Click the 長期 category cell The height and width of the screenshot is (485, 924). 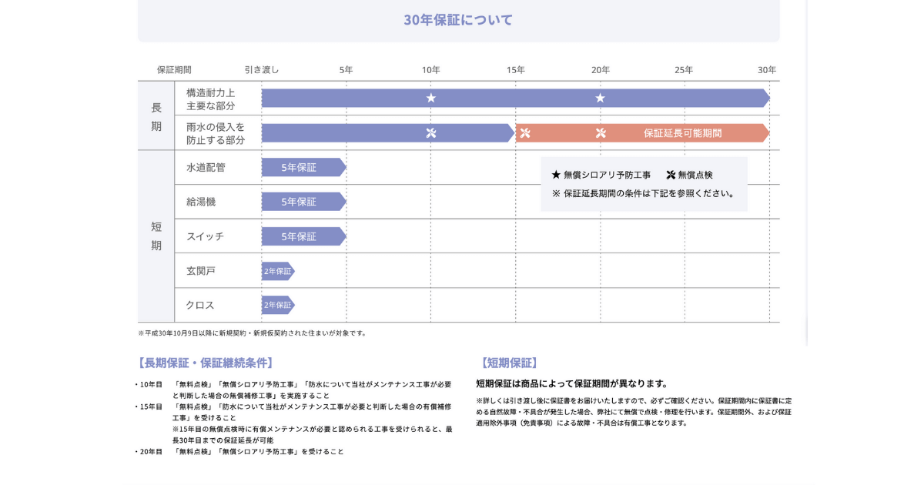(x=156, y=116)
